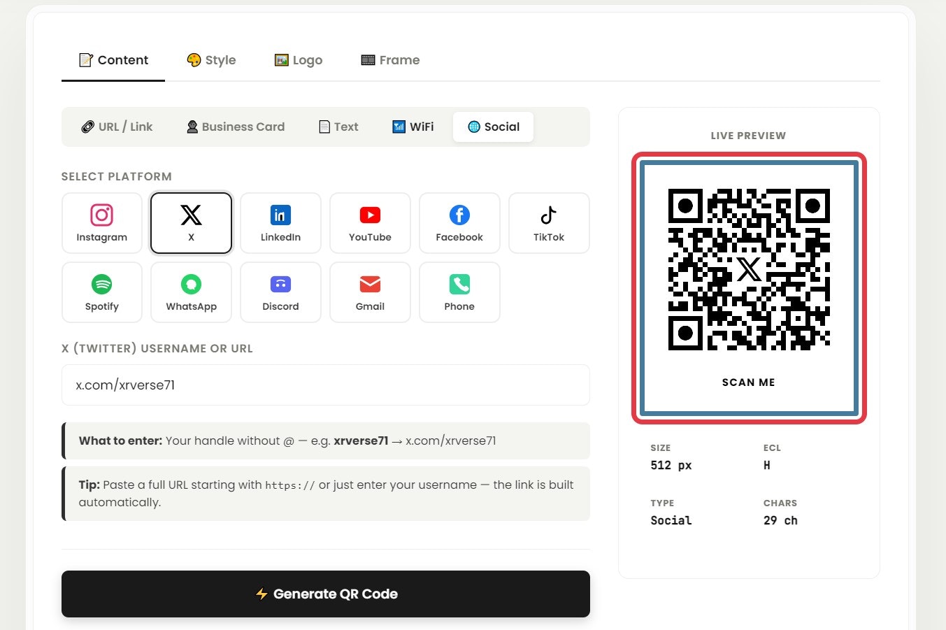Select the LinkedIn platform icon

point(280,222)
